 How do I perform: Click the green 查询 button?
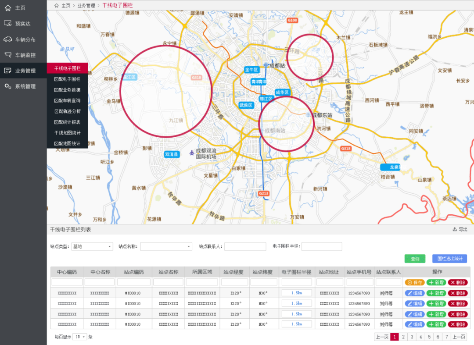[415, 259]
